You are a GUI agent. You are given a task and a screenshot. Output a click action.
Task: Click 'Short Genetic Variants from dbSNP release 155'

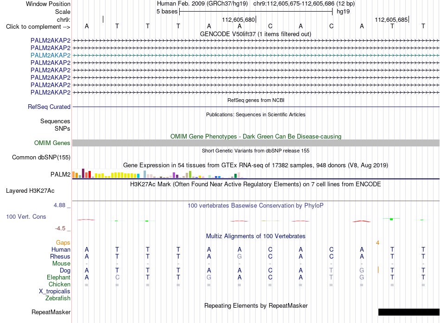(x=256, y=151)
